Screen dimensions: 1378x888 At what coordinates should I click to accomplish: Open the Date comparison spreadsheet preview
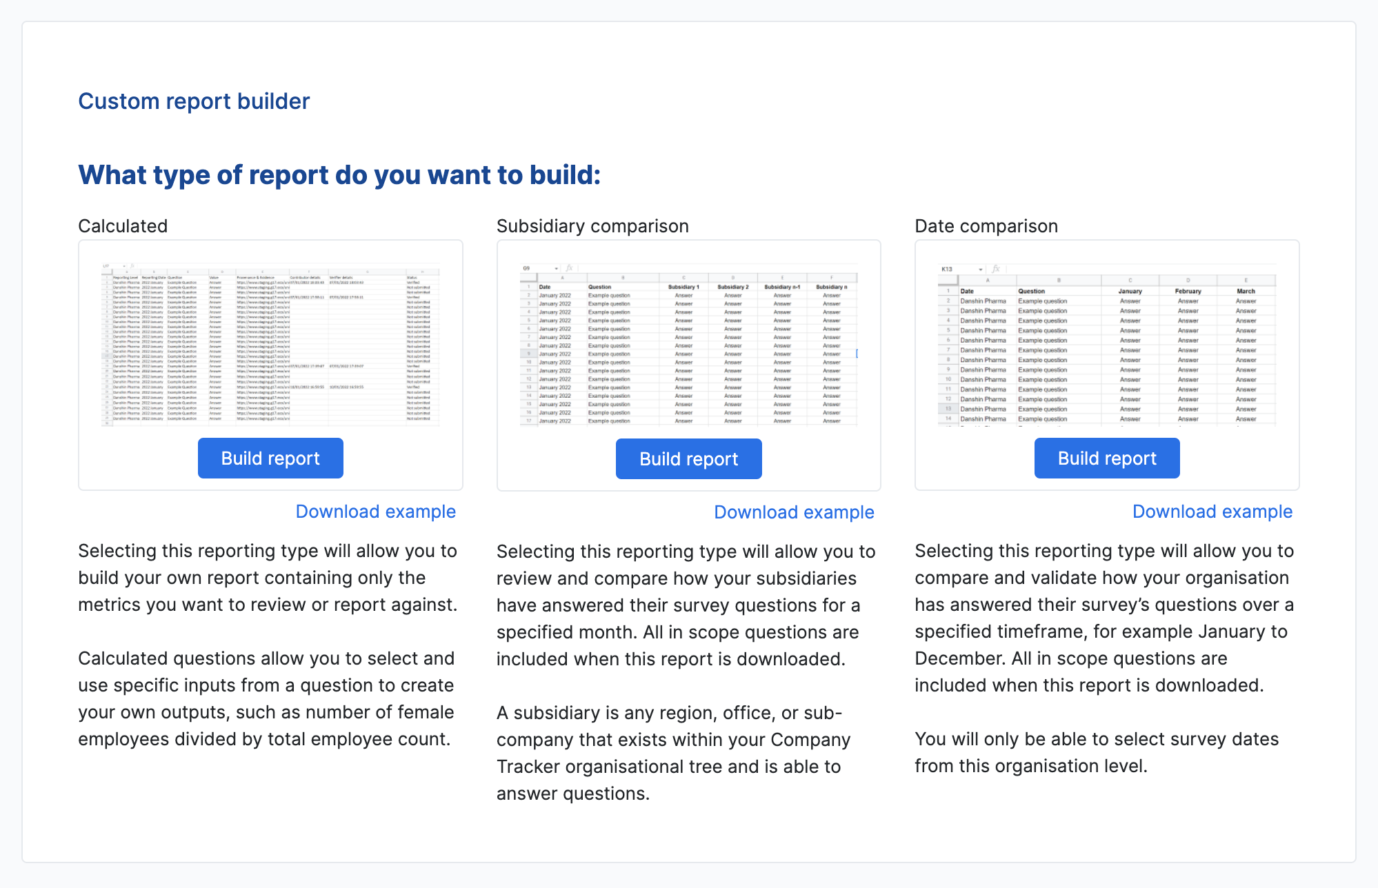[x=1106, y=344]
